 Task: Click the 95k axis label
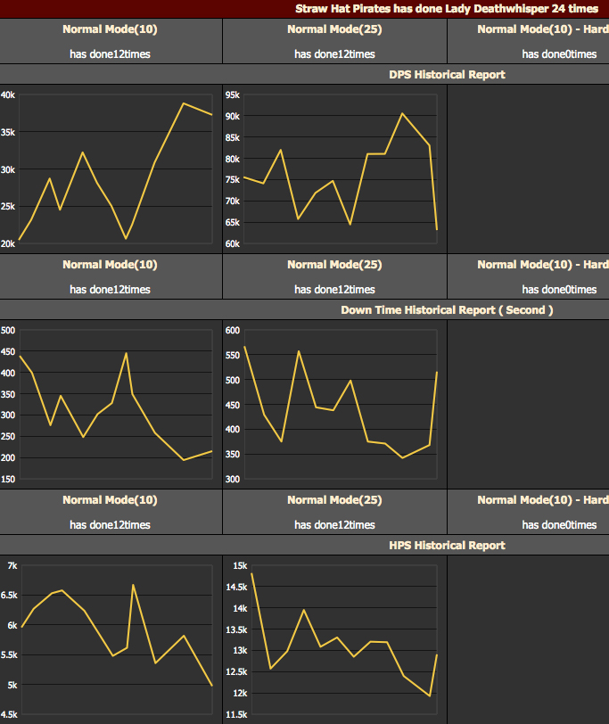click(233, 95)
